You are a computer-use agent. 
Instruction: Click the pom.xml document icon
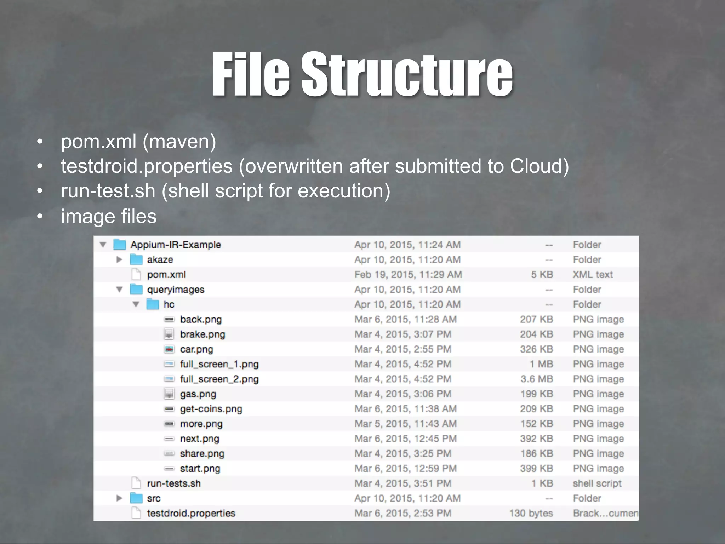[136, 274]
